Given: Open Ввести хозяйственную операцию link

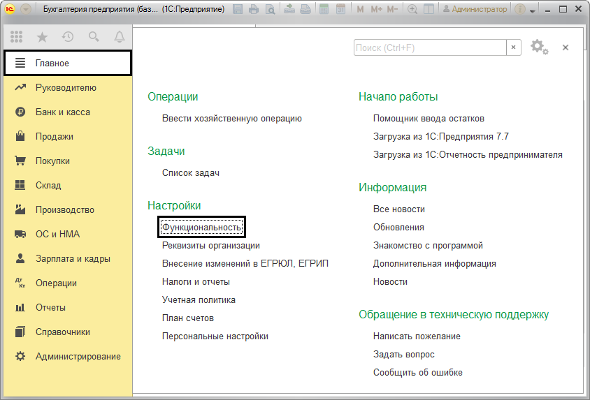Looking at the screenshot, I should [x=231, y=119].
